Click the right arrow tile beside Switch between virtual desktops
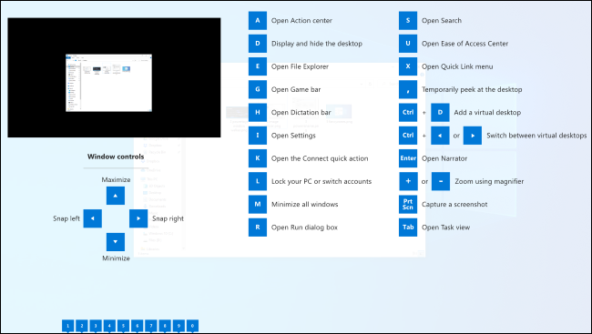The image size is (592, 334). pyautogui.click(x=473, y=136)
